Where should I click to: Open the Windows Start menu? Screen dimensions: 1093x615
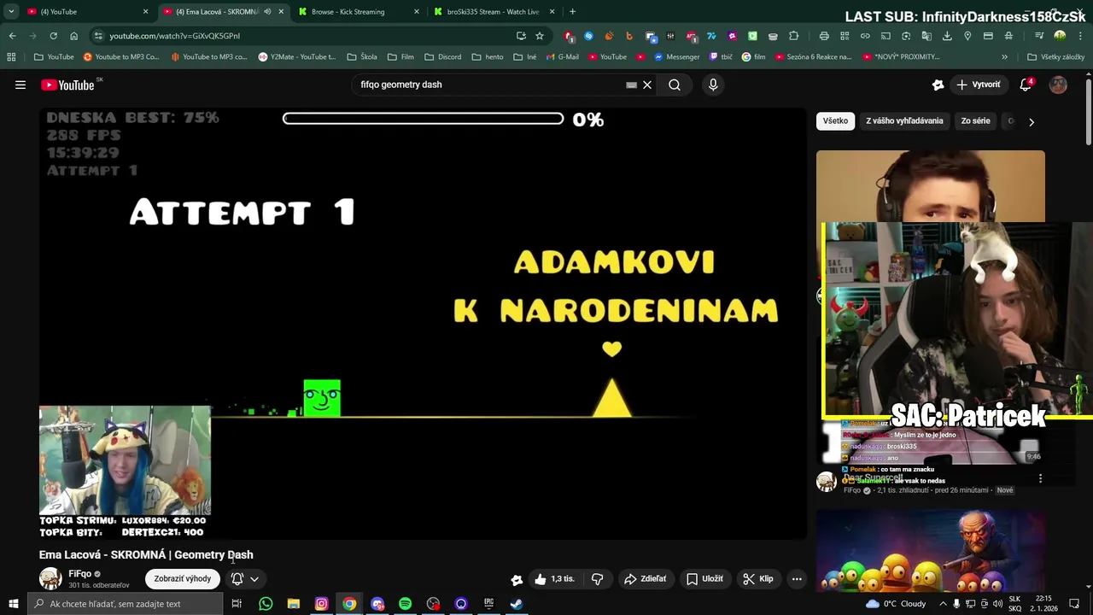(13, 604)
